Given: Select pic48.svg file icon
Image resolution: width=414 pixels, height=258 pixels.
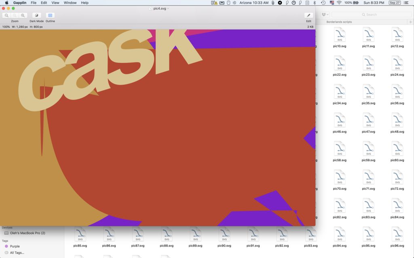Looking at the screenshot, I should (397, 121).
